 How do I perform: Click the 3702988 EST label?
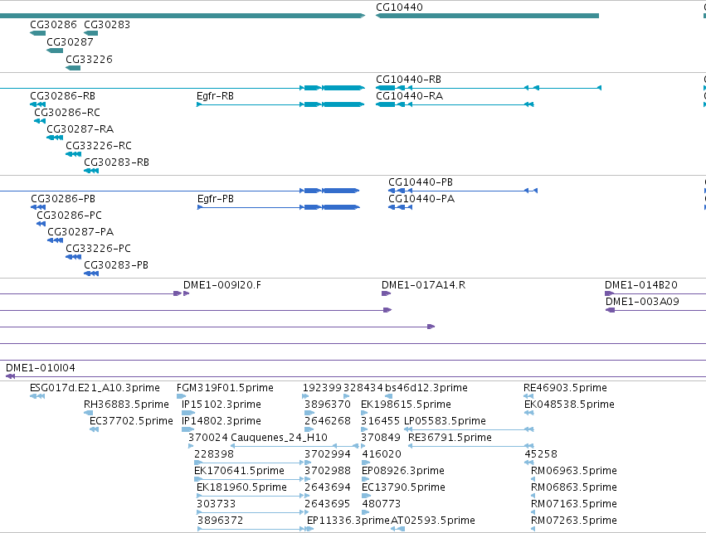pos(328,472)
